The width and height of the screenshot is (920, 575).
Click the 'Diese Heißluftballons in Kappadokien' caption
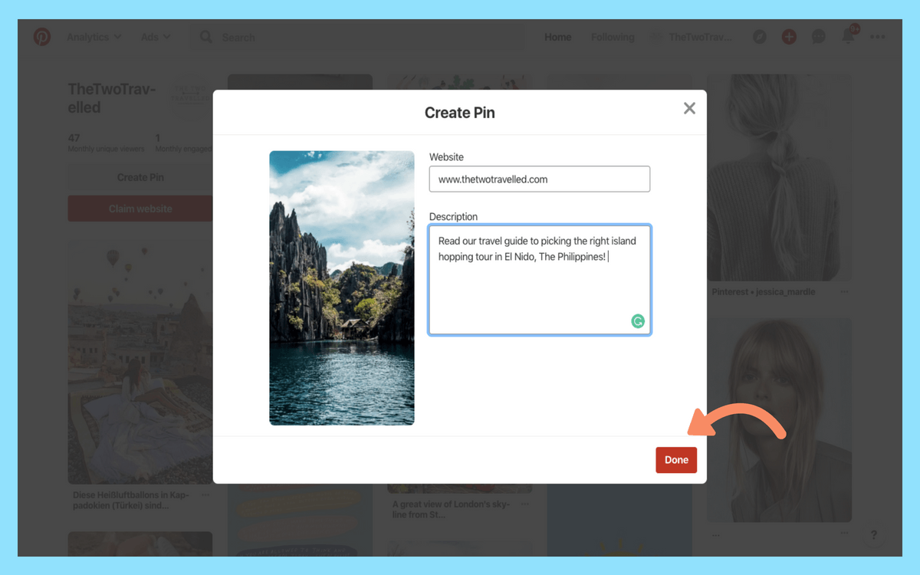click(130, 501)
